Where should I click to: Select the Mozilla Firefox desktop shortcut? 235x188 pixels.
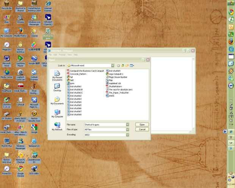(20, 32)
